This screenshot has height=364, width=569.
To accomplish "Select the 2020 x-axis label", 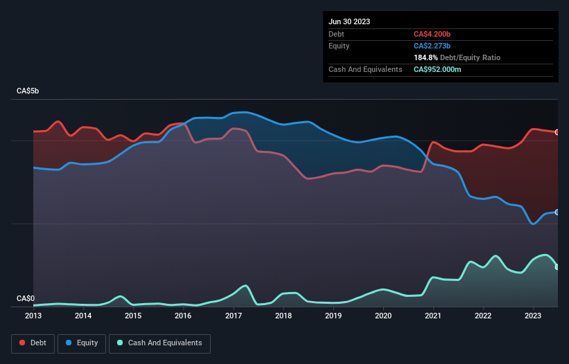I will [x=383, y=316].
